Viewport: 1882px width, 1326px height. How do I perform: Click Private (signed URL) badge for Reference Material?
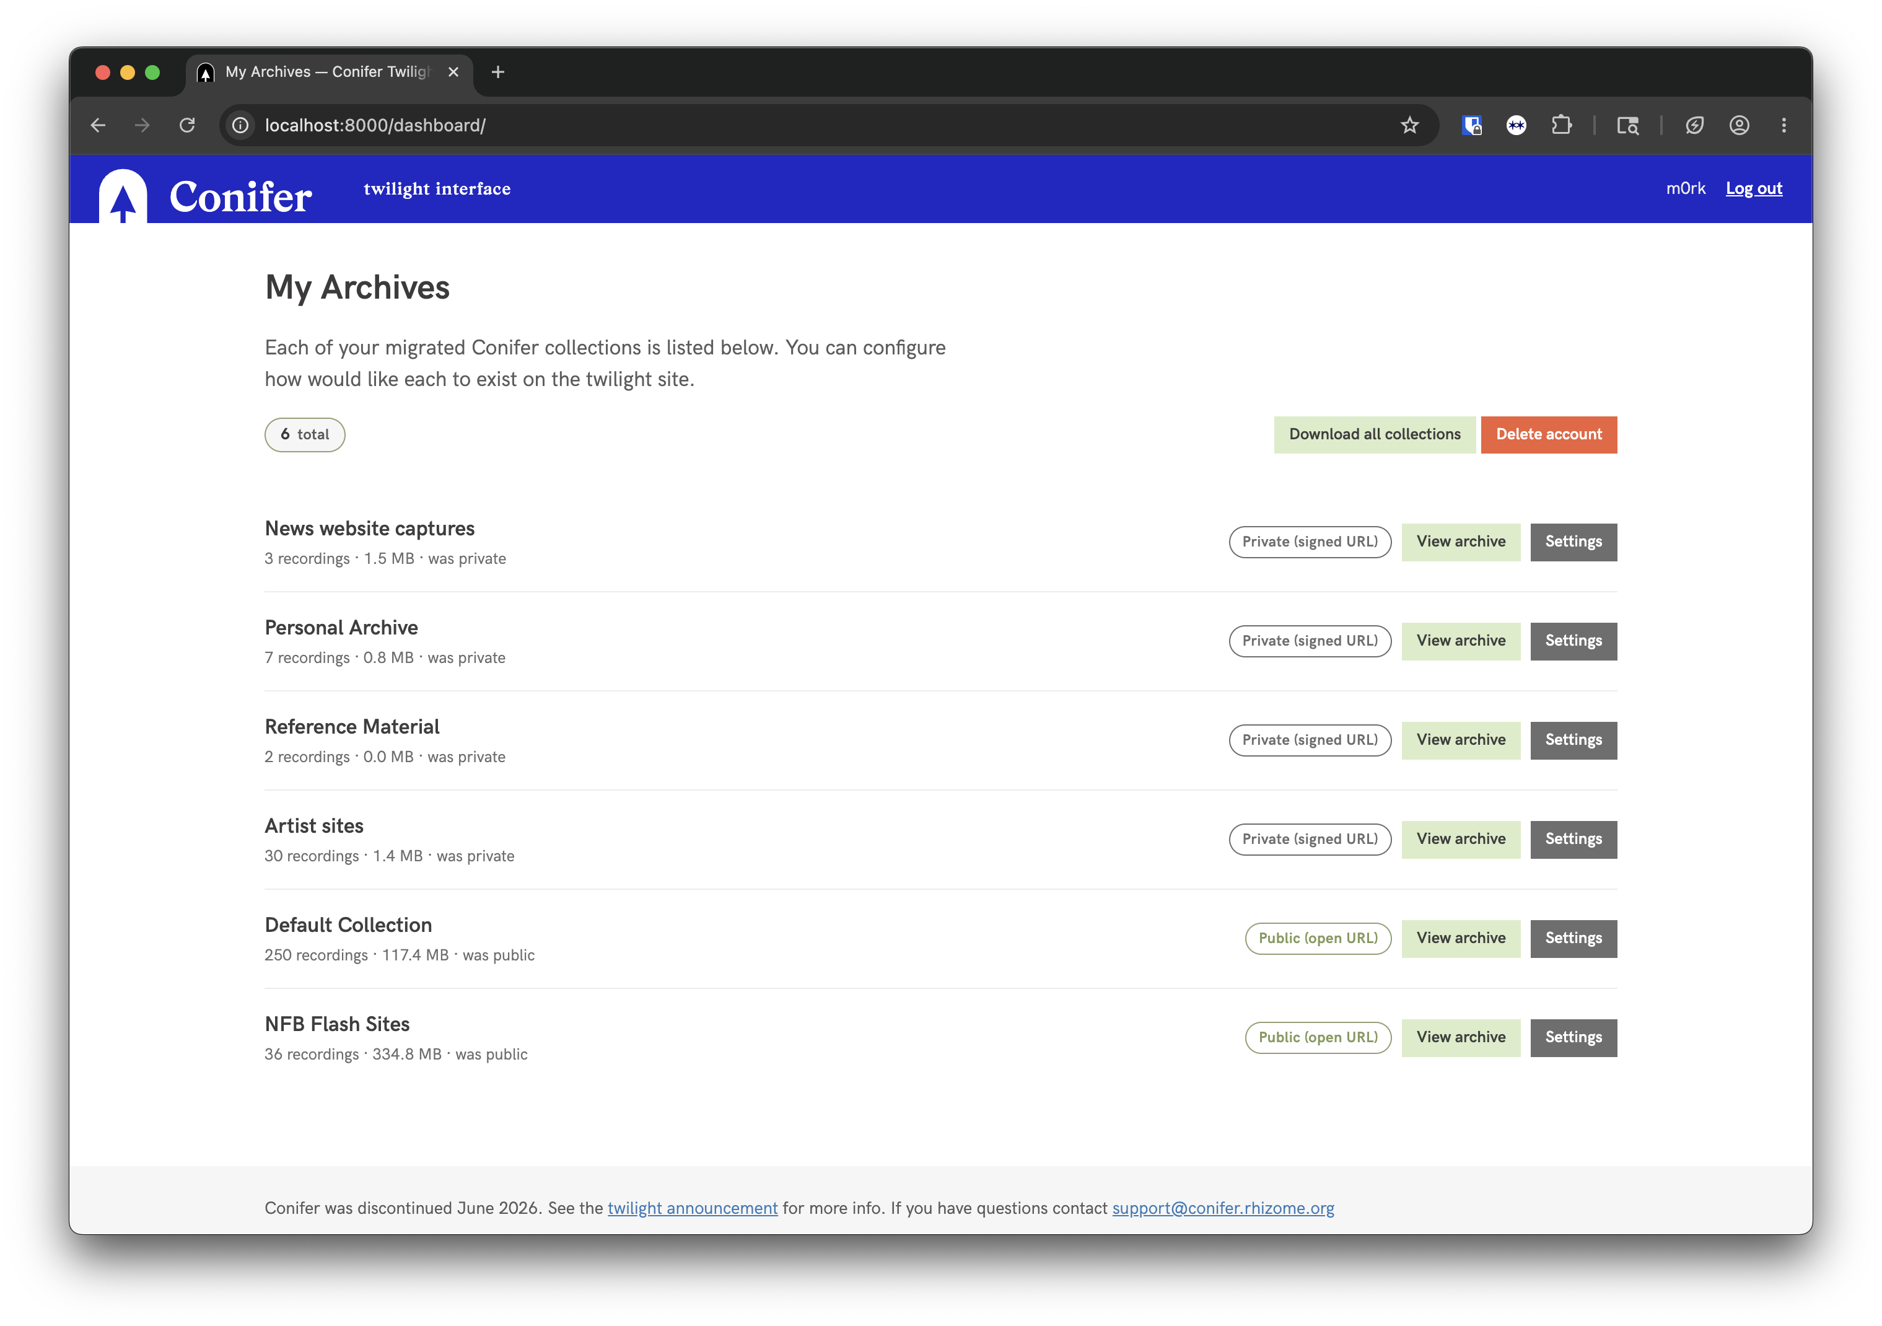pos(1310,740)
